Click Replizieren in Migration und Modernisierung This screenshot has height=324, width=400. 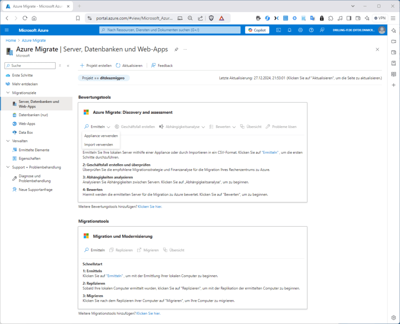(121, 250)
